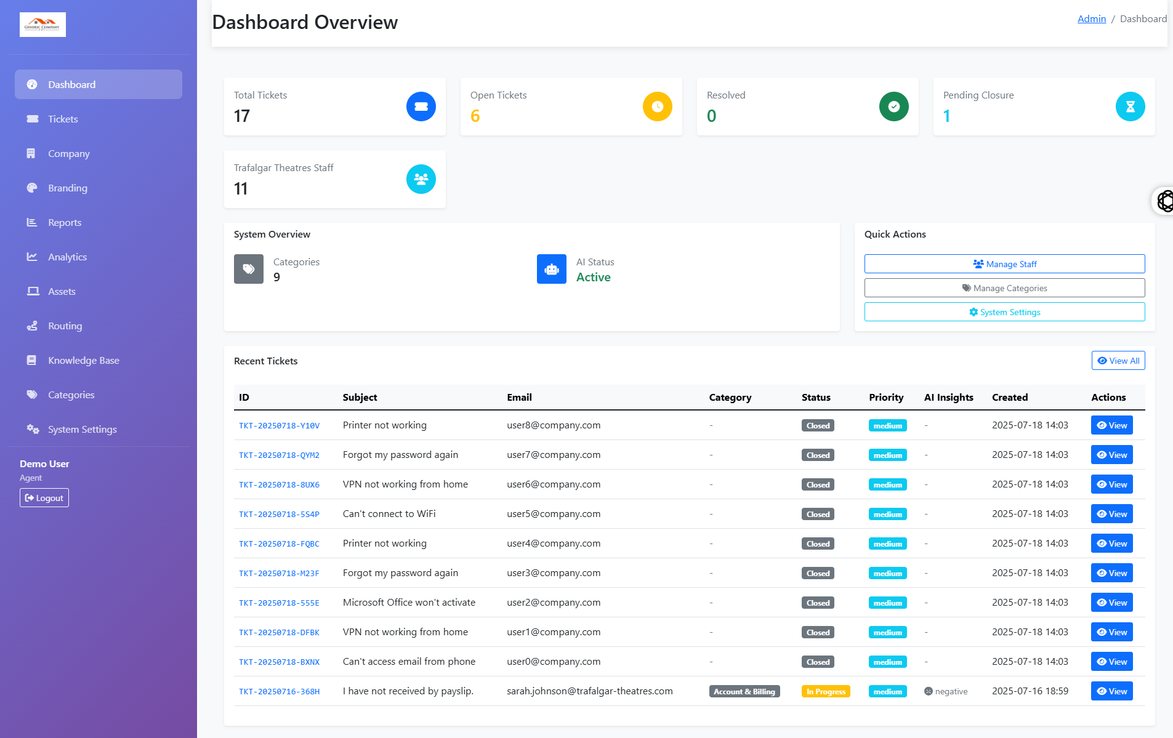Select Categories in the sidebar
Screen dimensions: 1173x738
point(99,395)
